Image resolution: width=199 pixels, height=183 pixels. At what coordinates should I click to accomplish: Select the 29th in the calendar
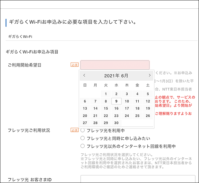tap(106, 123)
